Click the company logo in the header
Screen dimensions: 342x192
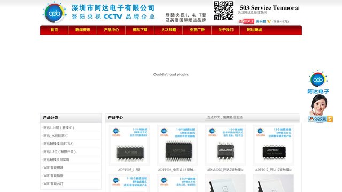(55, 12)
